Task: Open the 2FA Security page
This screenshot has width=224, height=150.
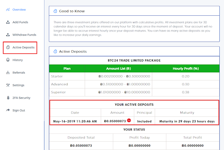Action: click(21, 98)
